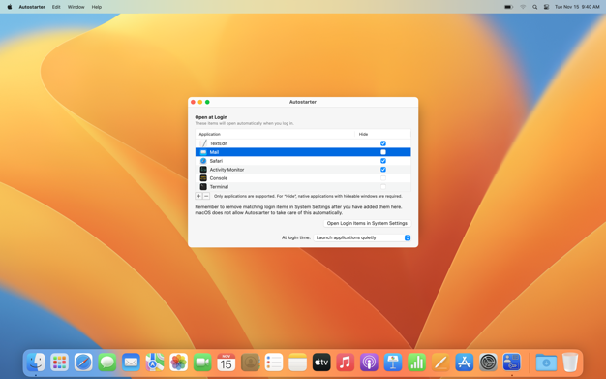
Task: Open Finder from the Dock
Action: click(x=36, y=363)
